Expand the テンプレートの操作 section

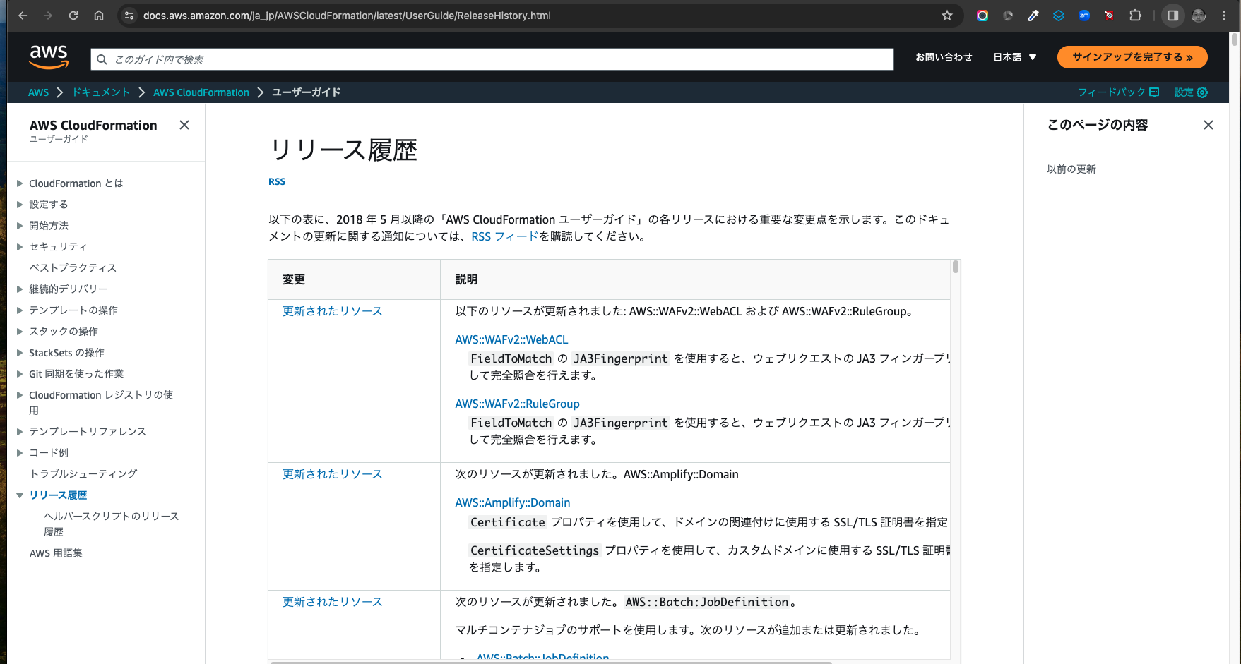[20, 310]
